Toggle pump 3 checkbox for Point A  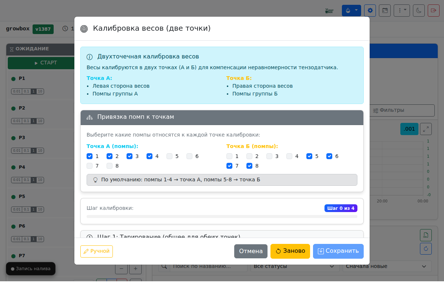129,156
